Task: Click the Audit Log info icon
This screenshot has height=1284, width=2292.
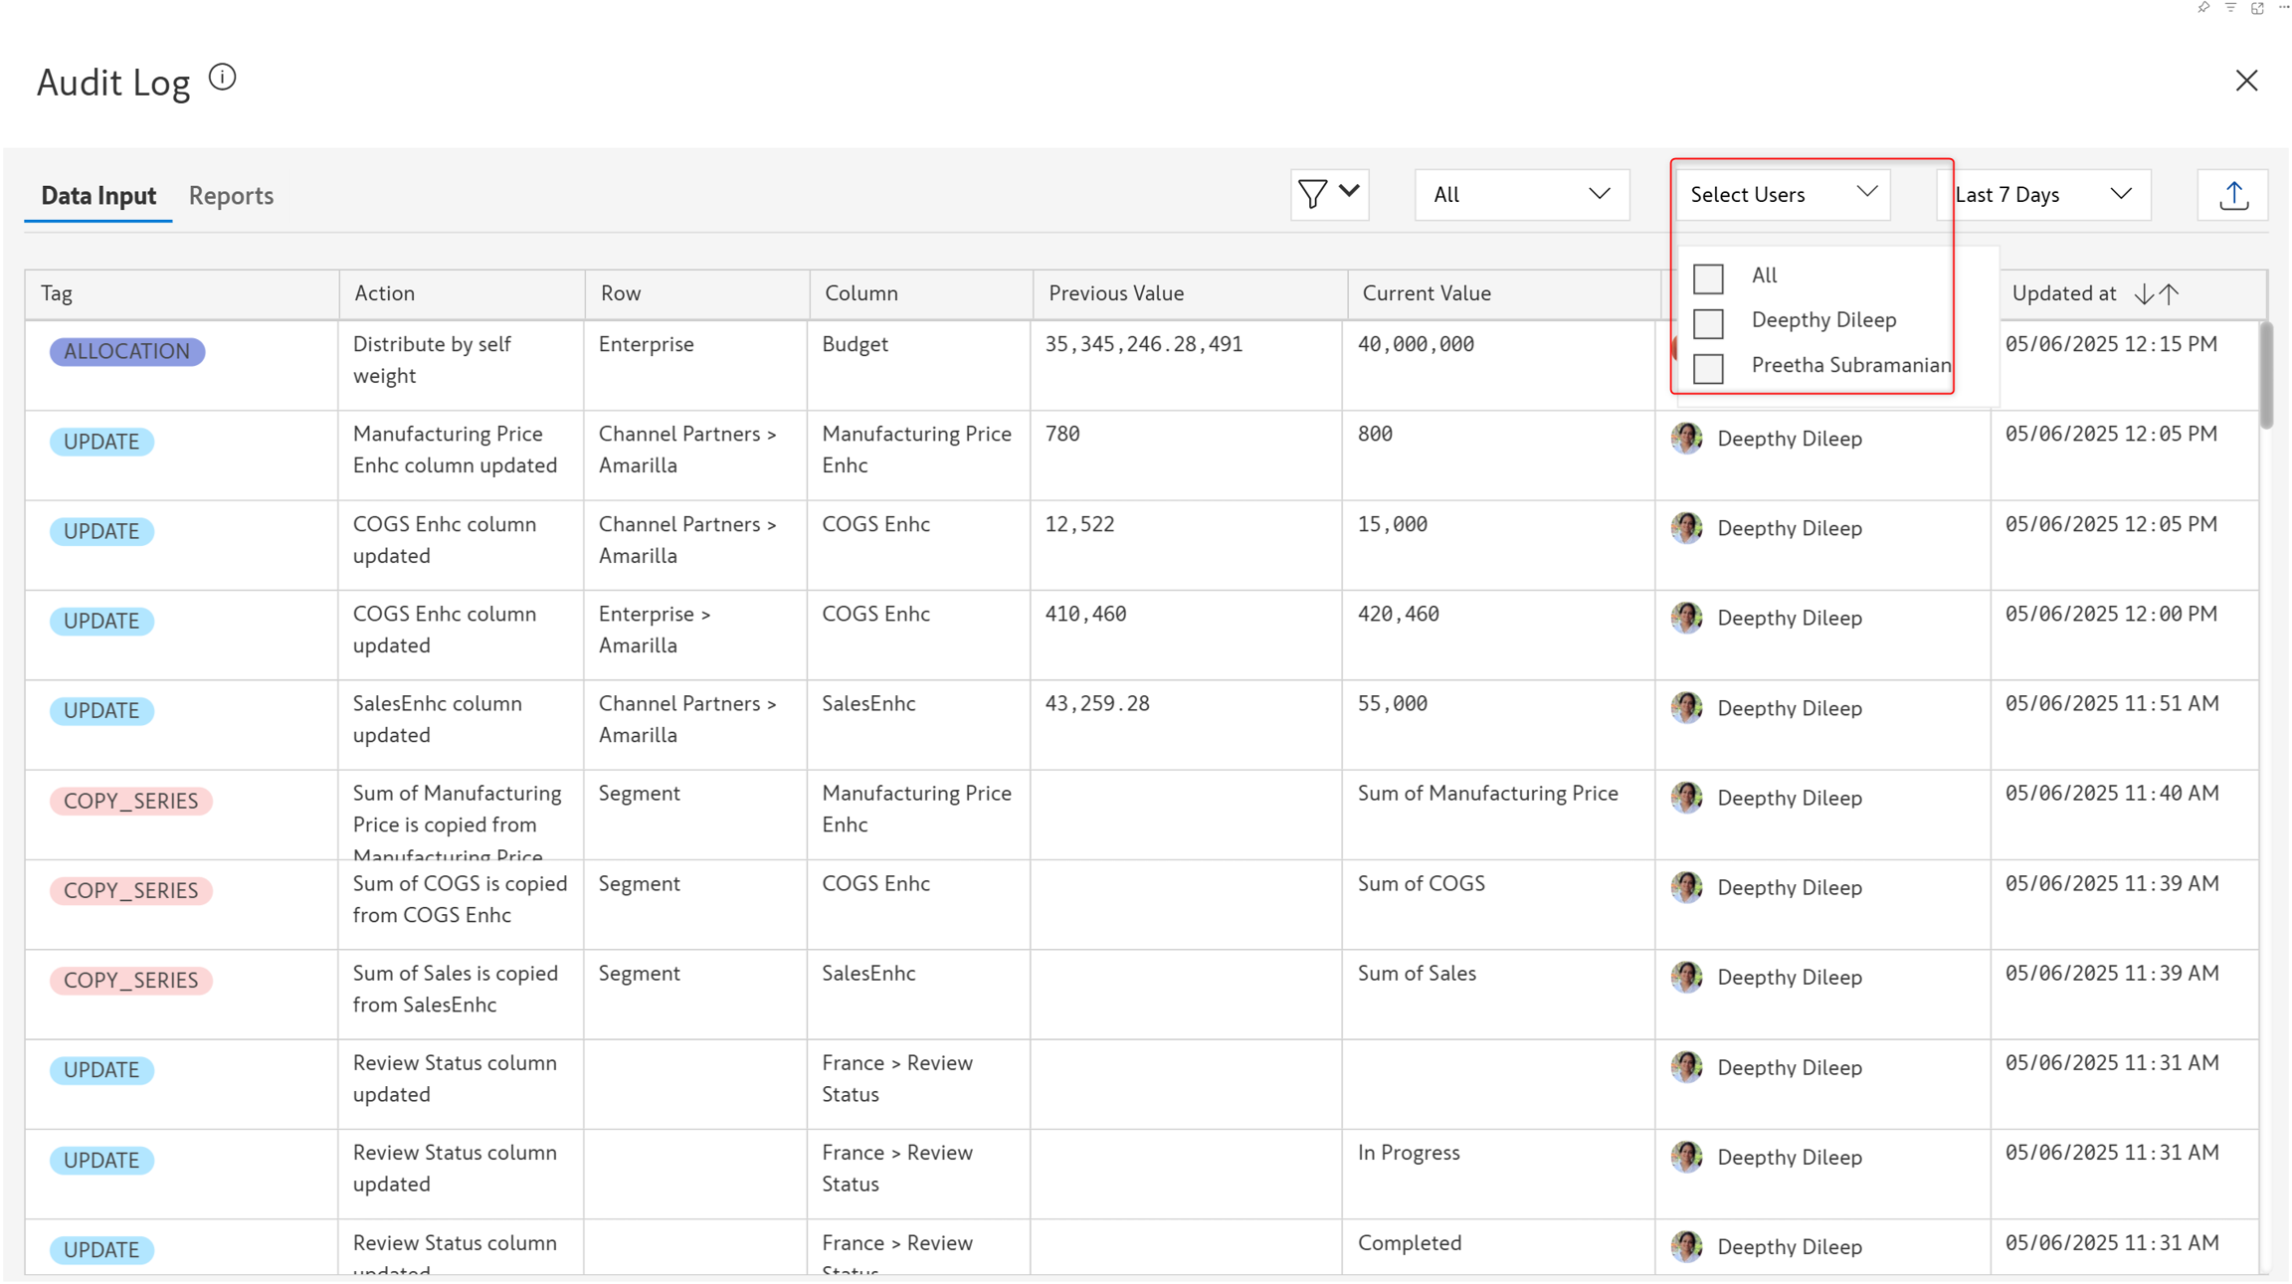Action: point(223,78)
